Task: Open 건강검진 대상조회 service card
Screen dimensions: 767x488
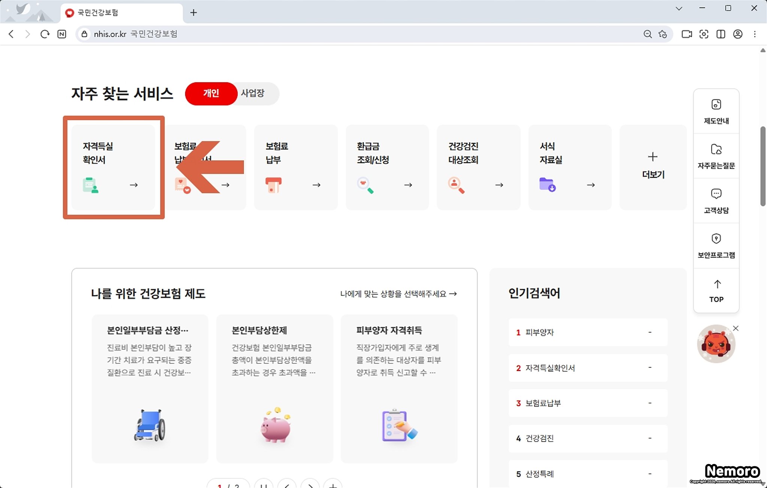Action: pos(478,167)
